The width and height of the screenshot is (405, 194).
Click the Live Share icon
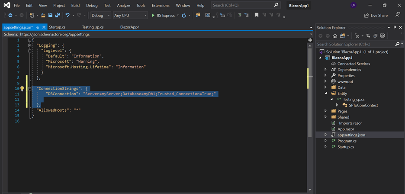367,15
